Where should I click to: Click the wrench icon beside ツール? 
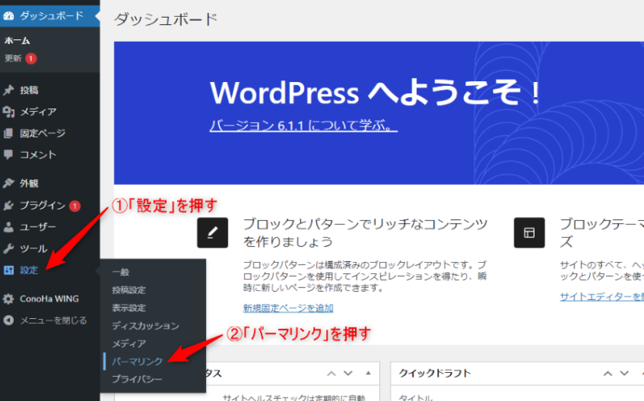[x=9, y=248]
